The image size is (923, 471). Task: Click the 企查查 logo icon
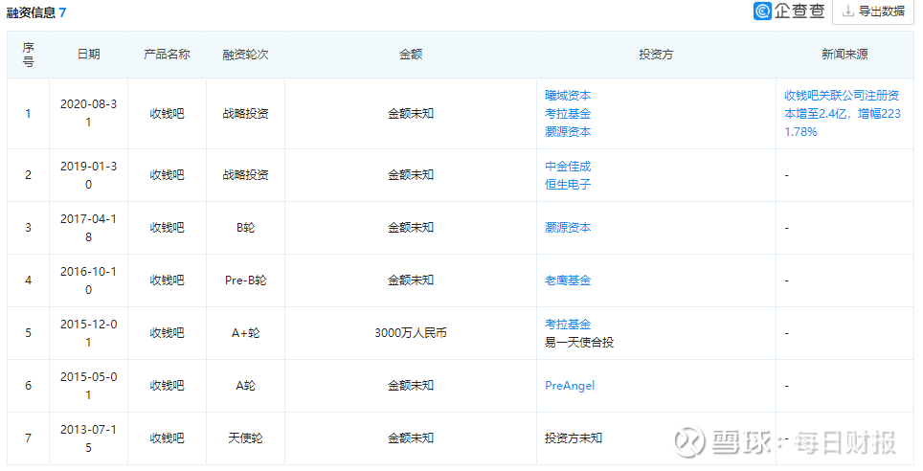(763, 11)
